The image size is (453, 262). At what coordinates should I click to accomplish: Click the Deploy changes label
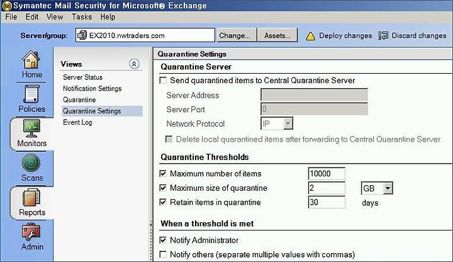pyautogui.click(x=345, y=35)
